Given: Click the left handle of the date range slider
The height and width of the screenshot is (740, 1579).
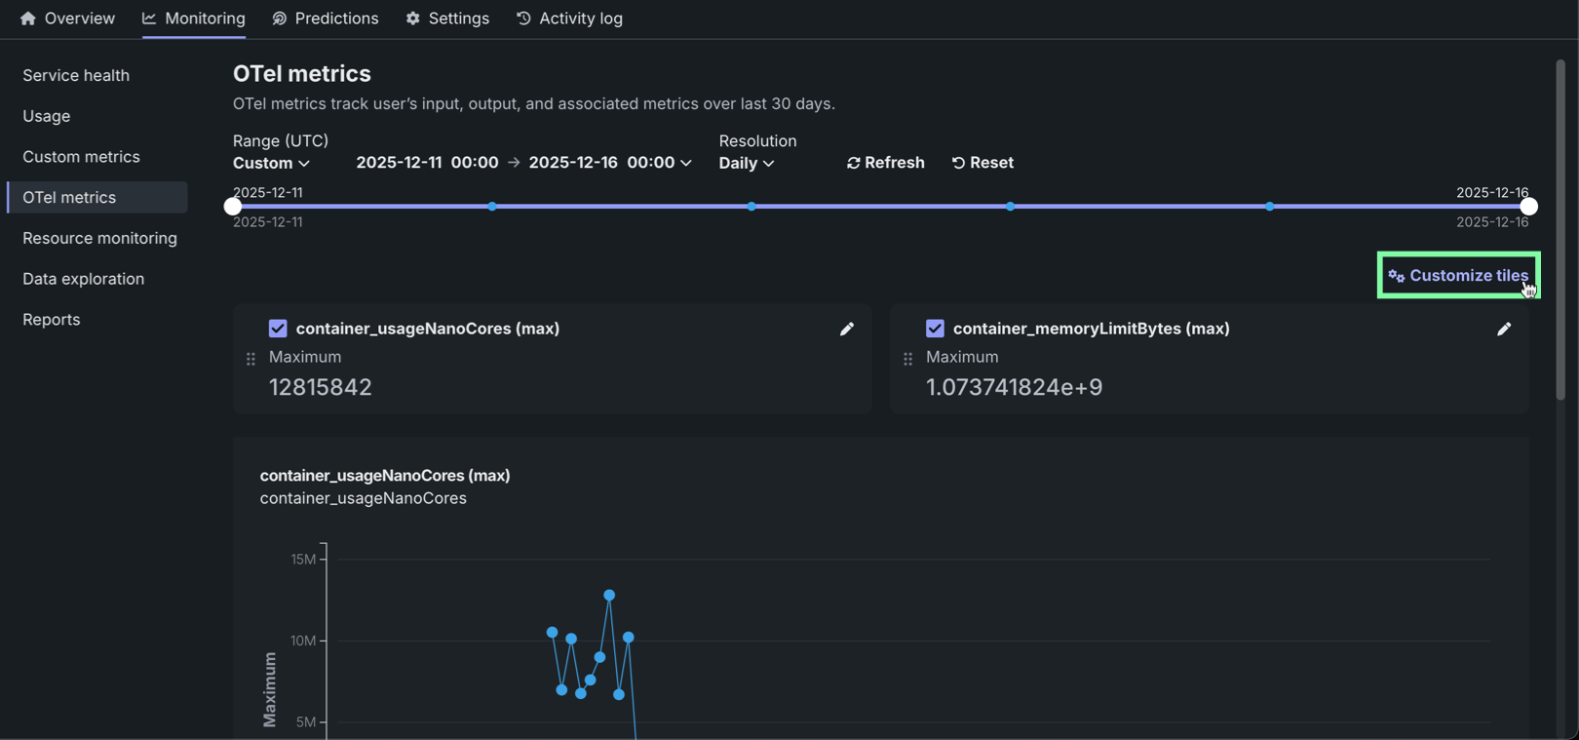Looking at the screenshot, I should coord(233,207).
